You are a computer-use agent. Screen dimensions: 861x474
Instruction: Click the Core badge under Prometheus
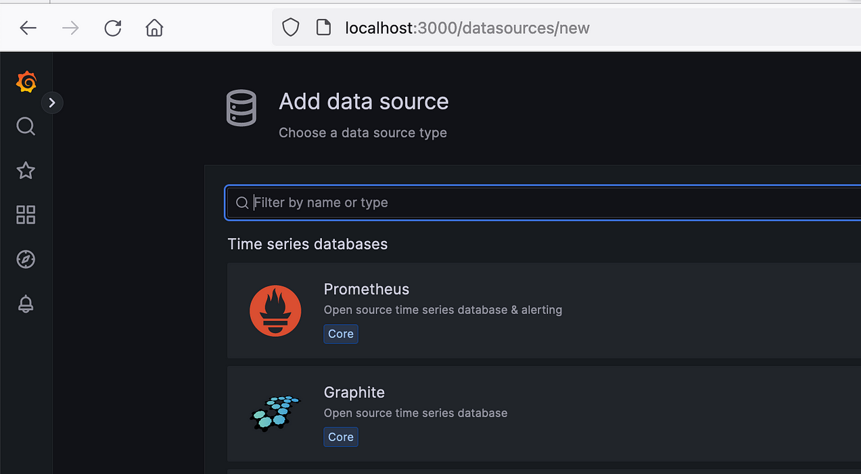[341, 334]
